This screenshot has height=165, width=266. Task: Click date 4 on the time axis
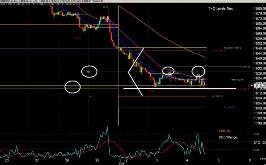pos(187,160)
